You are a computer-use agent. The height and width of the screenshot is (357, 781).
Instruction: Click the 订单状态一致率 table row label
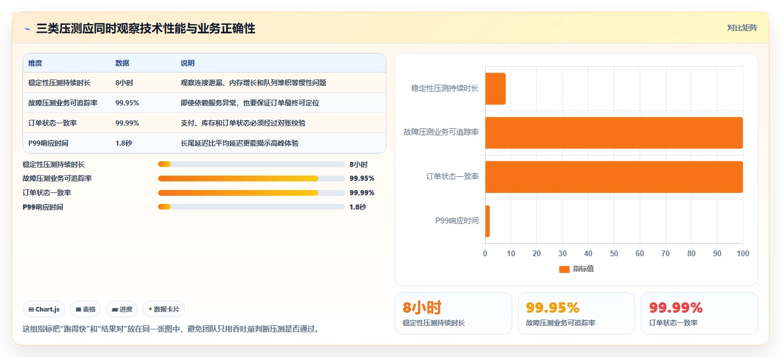click(52, 123)
